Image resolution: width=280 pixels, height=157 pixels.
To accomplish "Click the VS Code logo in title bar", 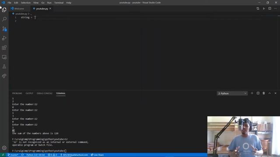I will [3, 3].
